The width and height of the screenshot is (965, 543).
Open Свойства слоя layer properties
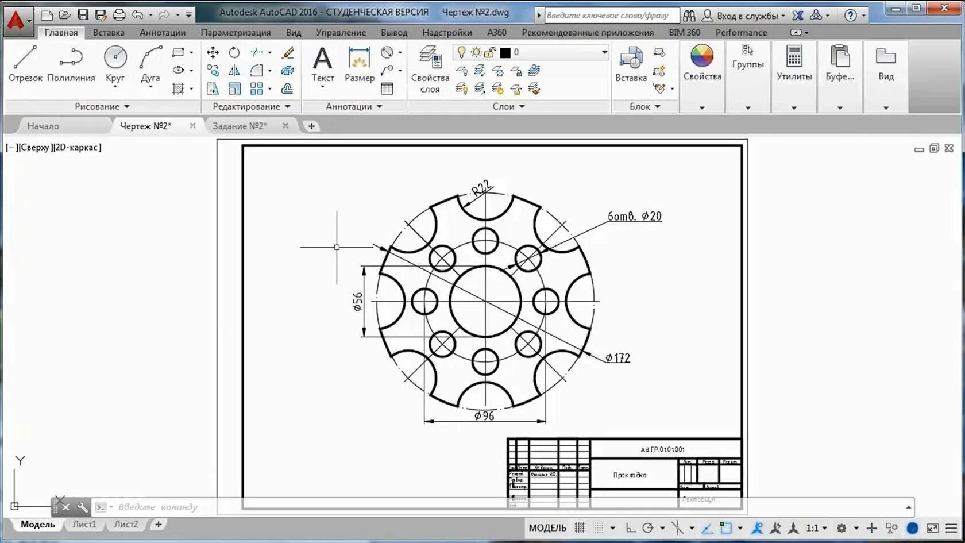[430, 69]
